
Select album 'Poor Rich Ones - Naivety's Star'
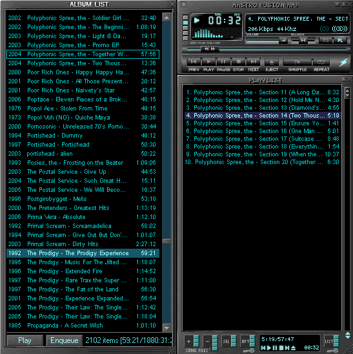[83, 90]
